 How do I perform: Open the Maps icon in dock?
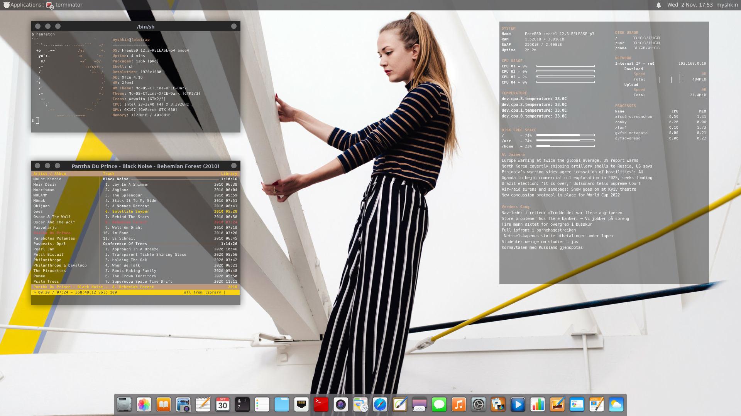pos(360,404)
